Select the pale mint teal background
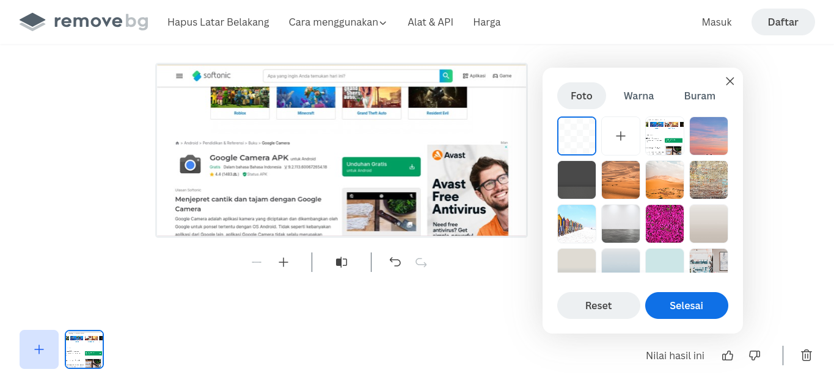 pyautogui.click(x=665, y=260)
